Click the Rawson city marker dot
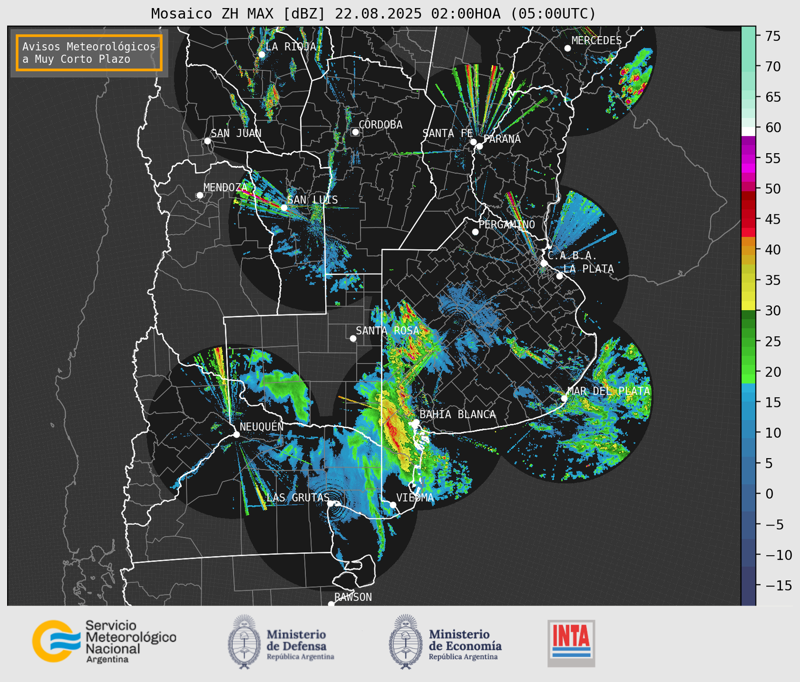 point(331,604)
